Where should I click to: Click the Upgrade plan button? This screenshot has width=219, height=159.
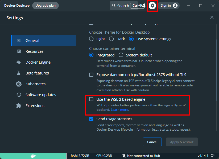46,6
